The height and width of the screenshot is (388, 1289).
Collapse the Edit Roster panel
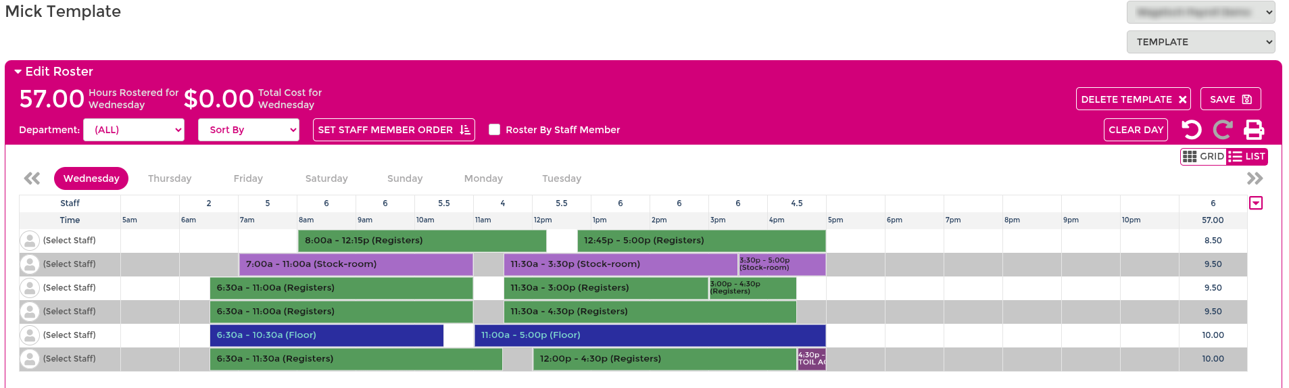click(53, 72)
